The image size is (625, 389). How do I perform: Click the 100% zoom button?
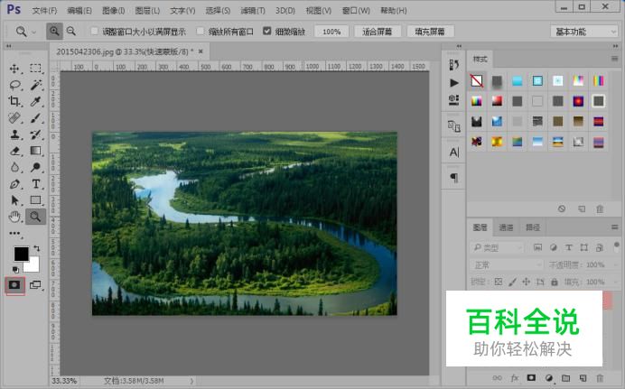tap(331, 32)
